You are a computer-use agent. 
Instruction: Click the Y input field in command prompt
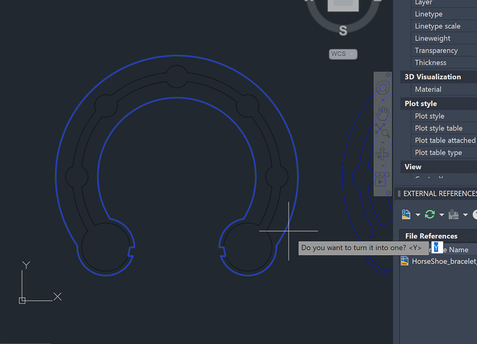pos(436,247)
